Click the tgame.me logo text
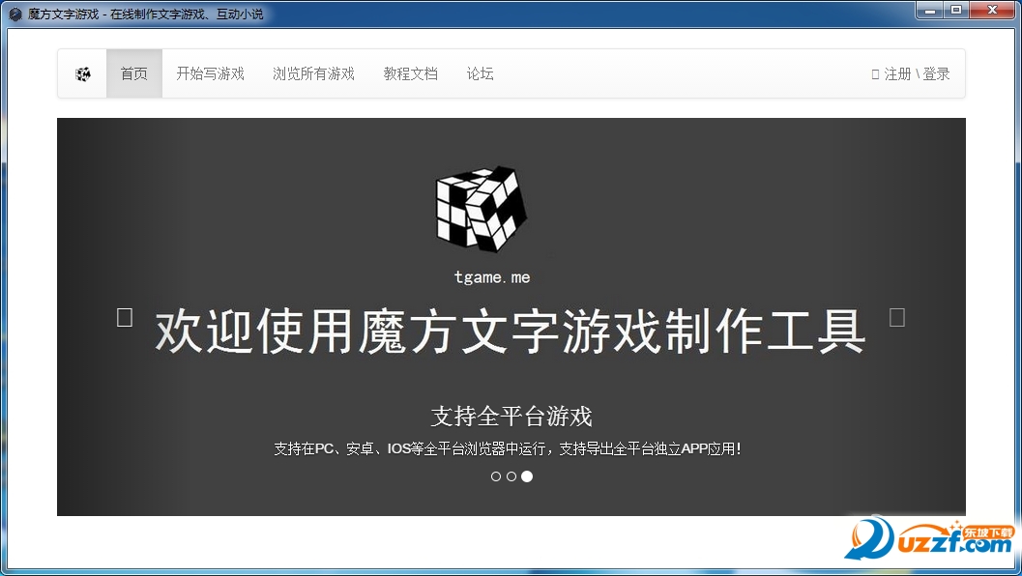1022x576 pixels. [x=493, y=275]
